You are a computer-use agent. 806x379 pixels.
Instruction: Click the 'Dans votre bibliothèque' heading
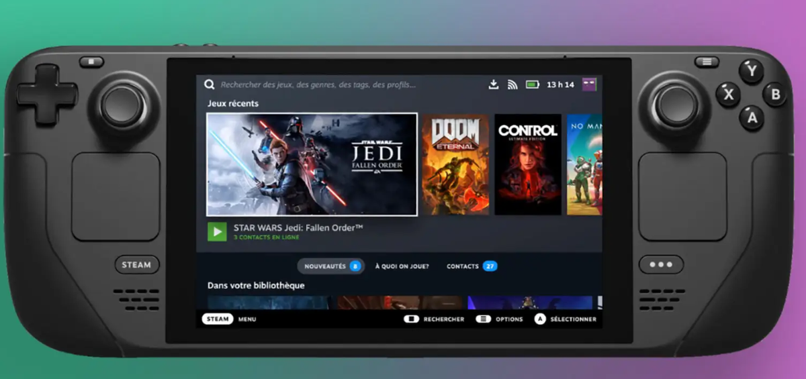point(256,286)
